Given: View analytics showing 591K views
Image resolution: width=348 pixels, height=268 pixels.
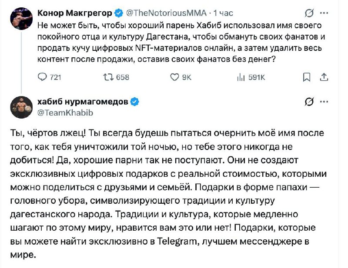Looking at the screenshot, I should click(240, 77).
